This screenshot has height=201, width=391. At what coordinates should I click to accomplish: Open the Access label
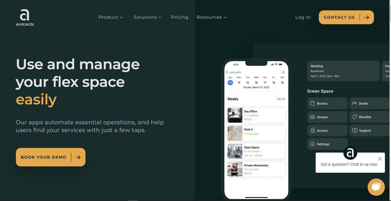(x=322, y=131)
